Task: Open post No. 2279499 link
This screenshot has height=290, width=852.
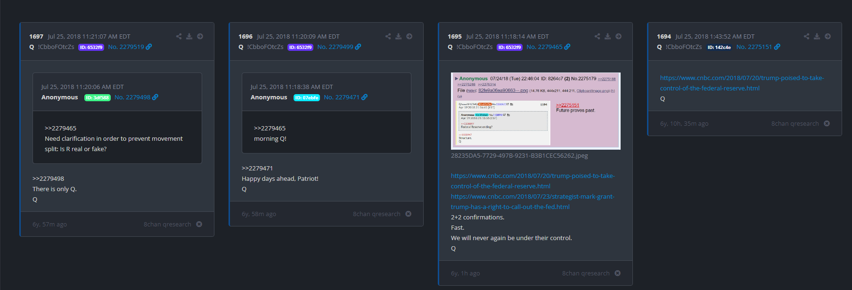Action: click(x=335, y=47)
